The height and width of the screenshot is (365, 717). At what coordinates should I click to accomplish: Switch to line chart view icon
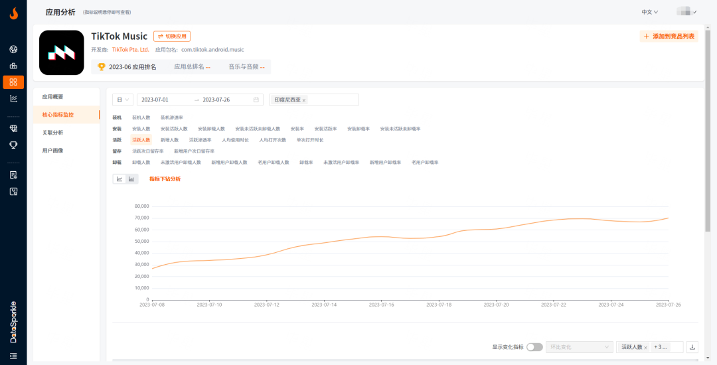click(119, 179)
